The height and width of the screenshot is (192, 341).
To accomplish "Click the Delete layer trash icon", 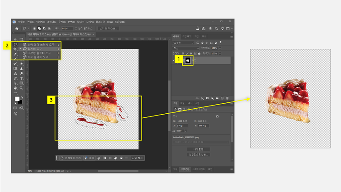I will (227, 98).
